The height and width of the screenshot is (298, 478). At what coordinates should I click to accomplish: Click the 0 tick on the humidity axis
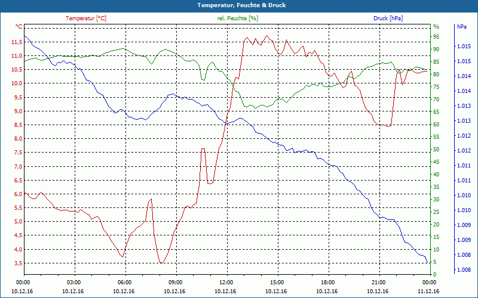click(435, 275)
